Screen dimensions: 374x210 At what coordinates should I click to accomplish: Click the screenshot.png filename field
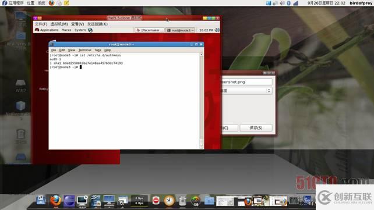pos(246,82)
